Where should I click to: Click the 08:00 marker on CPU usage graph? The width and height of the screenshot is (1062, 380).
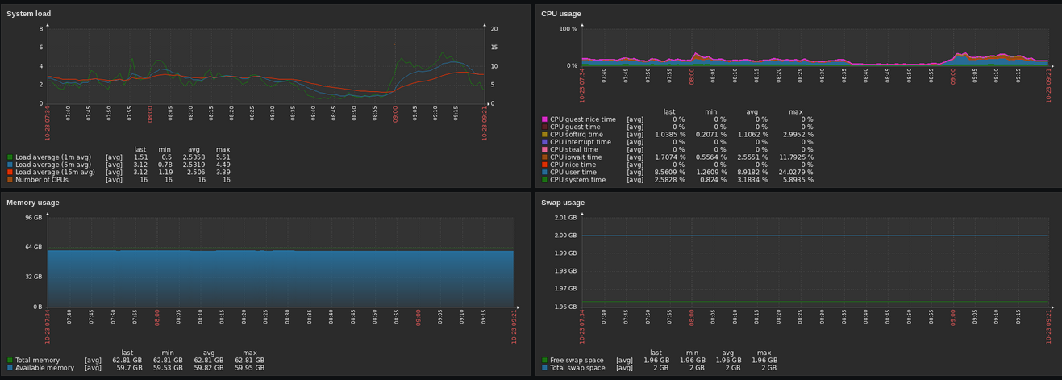tap(692, 76)
